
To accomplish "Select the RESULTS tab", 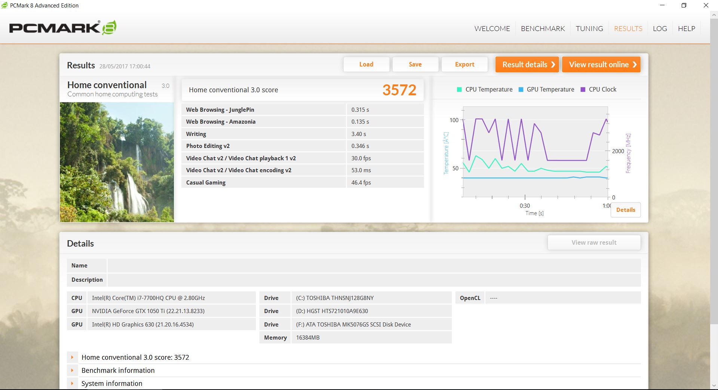I will click(x=628, y=28).
